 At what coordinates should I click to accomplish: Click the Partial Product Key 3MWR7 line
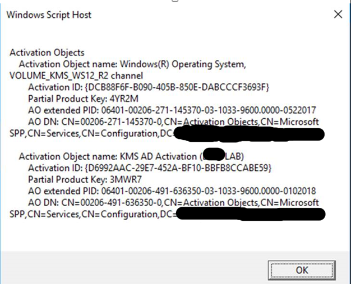84,179
